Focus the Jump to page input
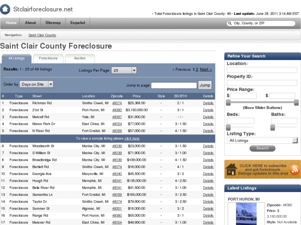The height and width of the screenshot is (225, 301). (174, 85)
